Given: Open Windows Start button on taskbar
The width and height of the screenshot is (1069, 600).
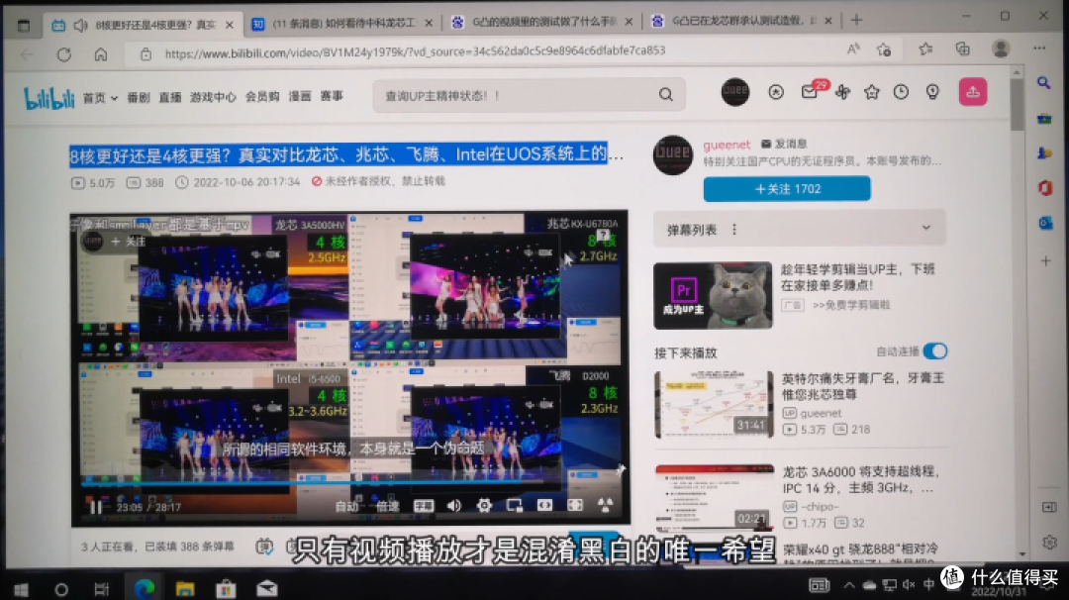Looking at the screenshot, I should 21,589.
